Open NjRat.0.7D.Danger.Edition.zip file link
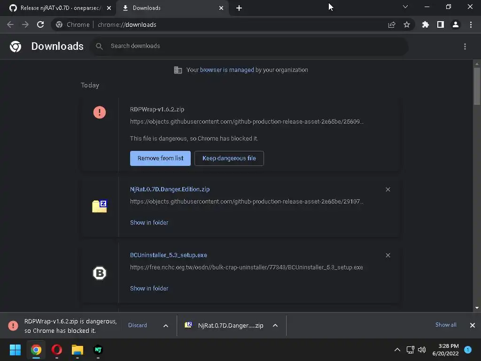The image size is (481, 361). click(x=170, y=189)
